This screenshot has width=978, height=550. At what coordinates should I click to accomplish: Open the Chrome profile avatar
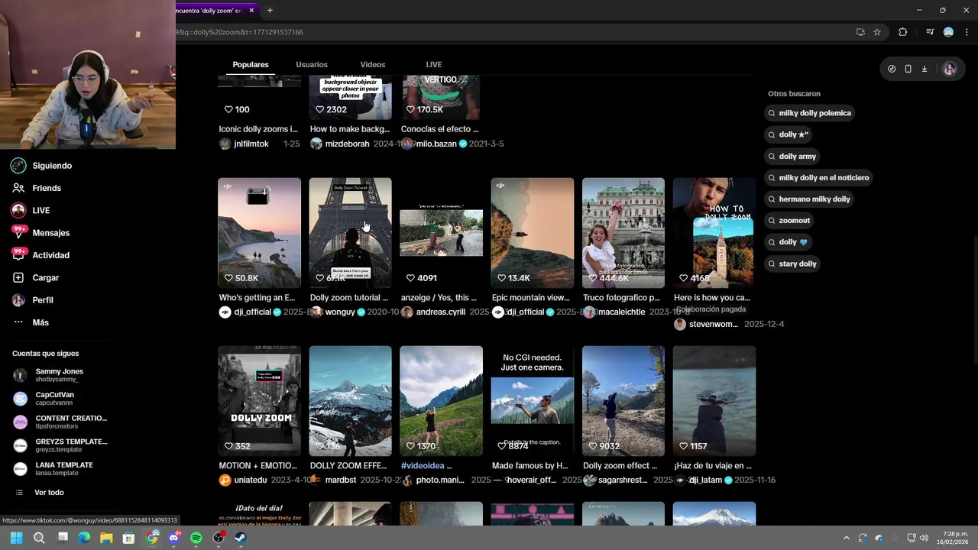pyautogui.click(x=948, y=32)
